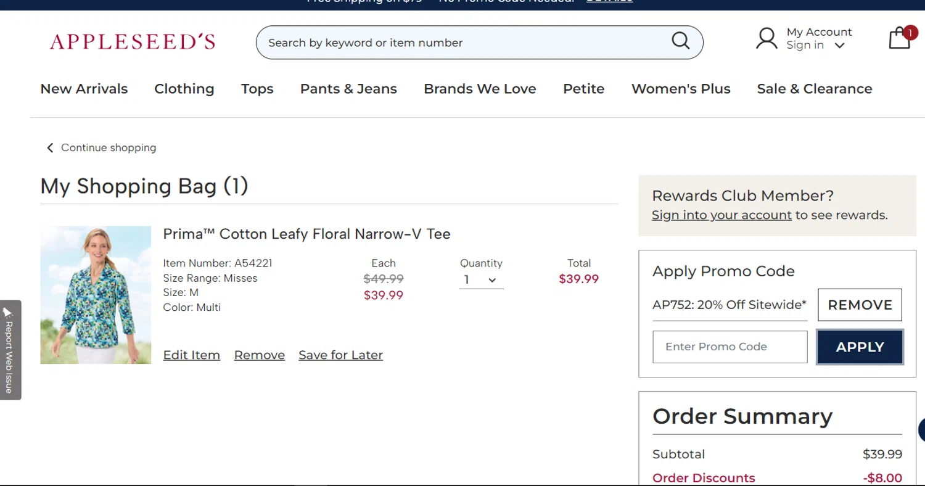Expand the Sign in dropdown chevron

point(839,46)
